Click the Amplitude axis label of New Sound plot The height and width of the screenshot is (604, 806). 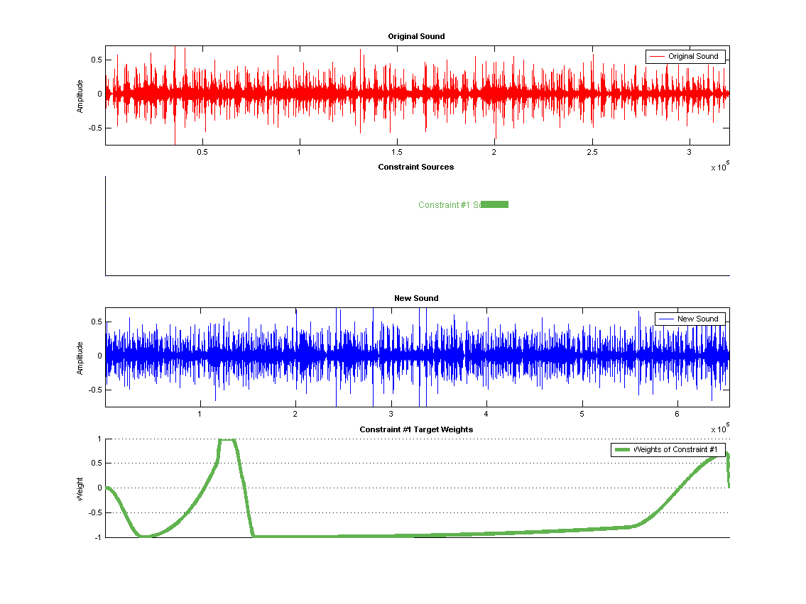tap(80, 358)
